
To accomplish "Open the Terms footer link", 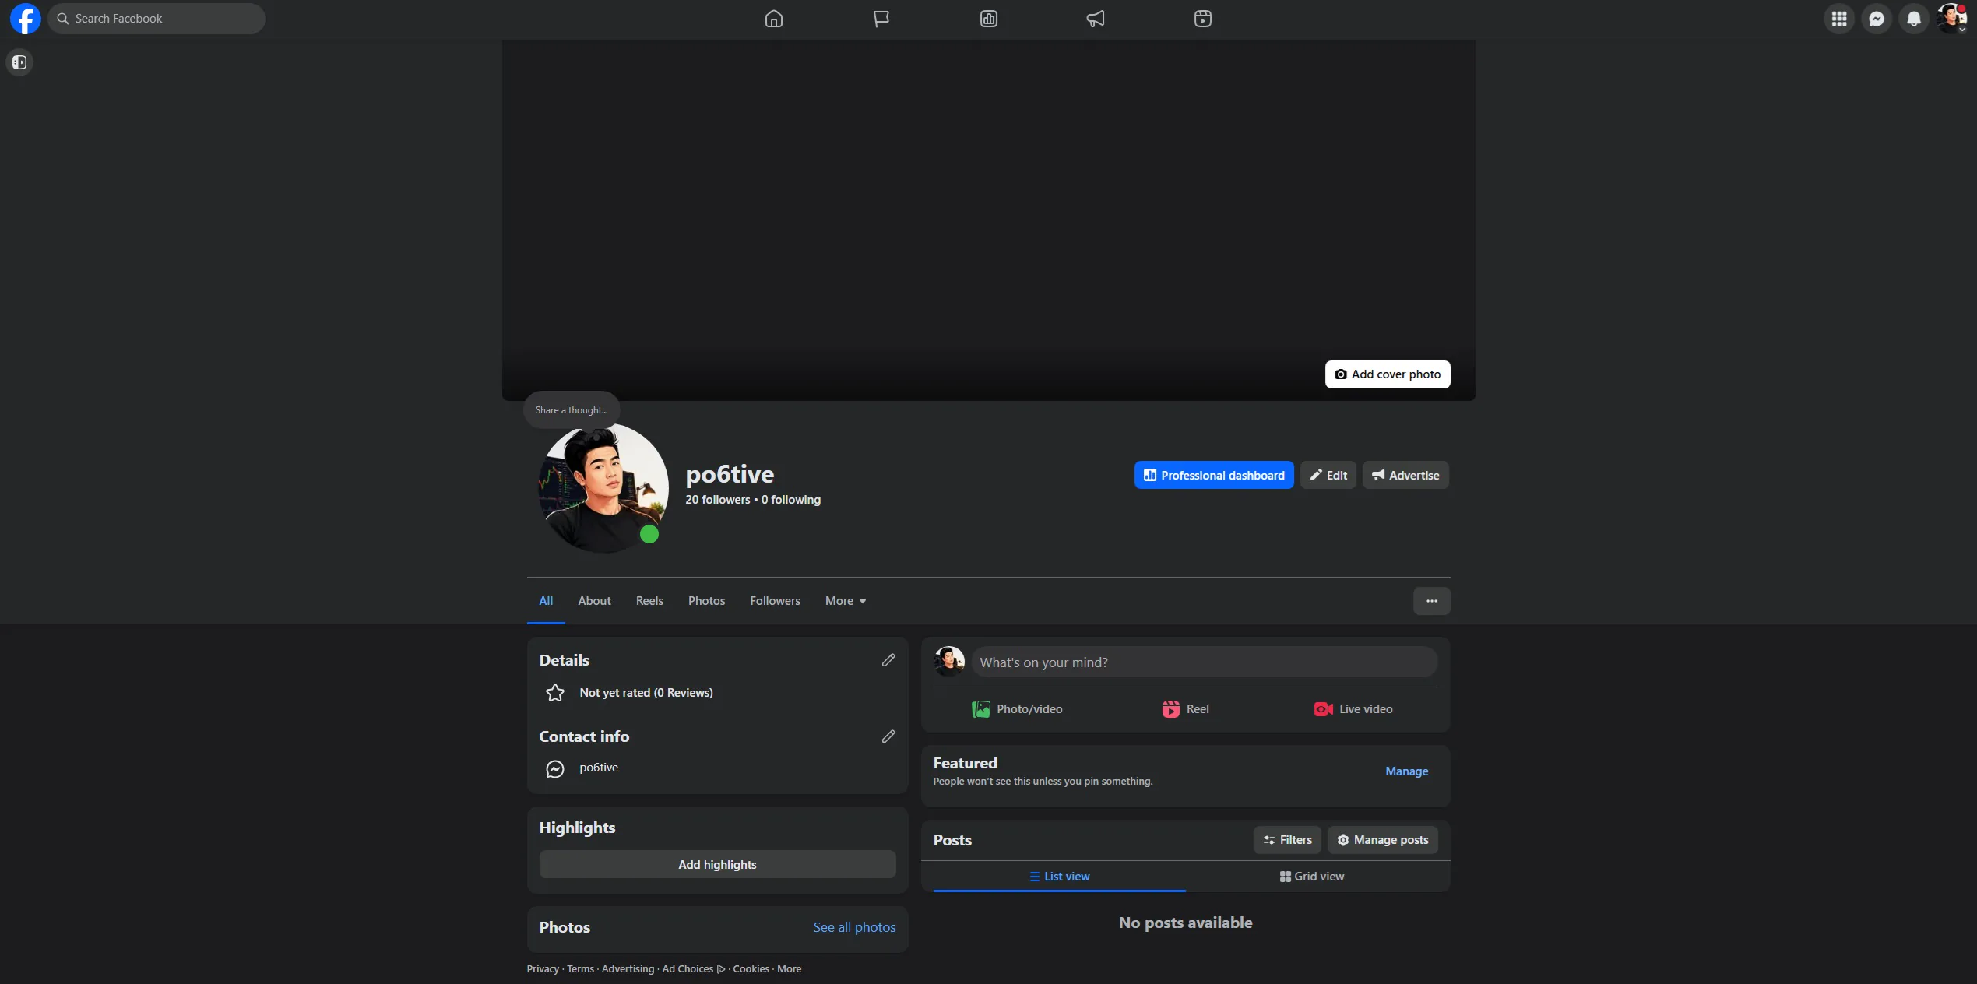I will 580,969.
